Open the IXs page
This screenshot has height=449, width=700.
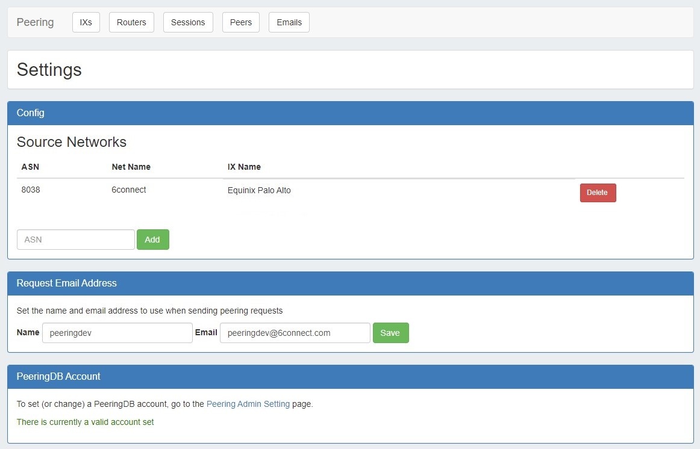coord(86,22)
